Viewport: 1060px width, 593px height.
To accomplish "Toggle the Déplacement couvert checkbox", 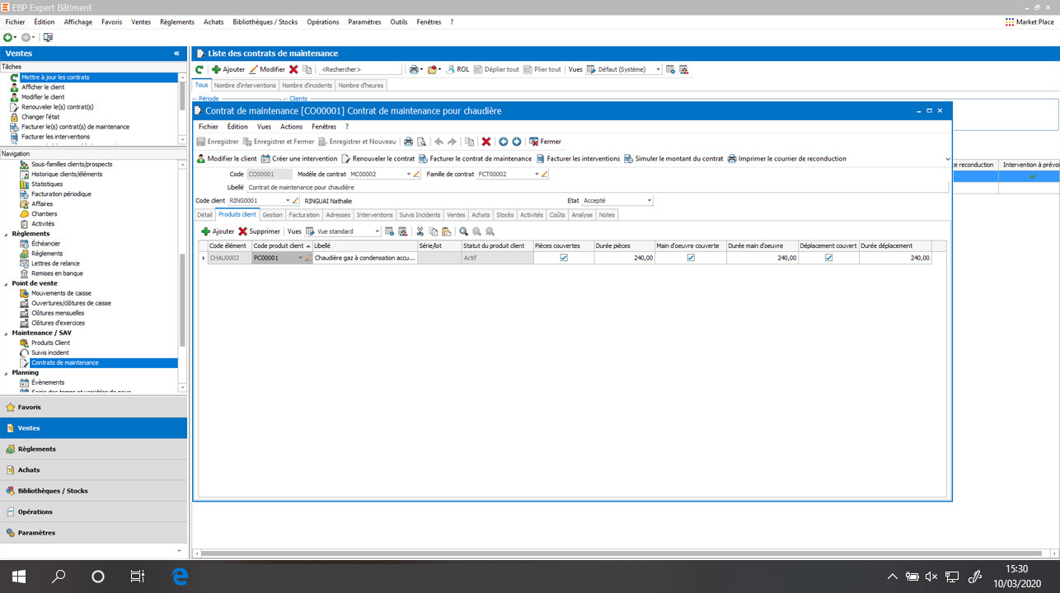I will pyautogui.click(x=828, y=258).
